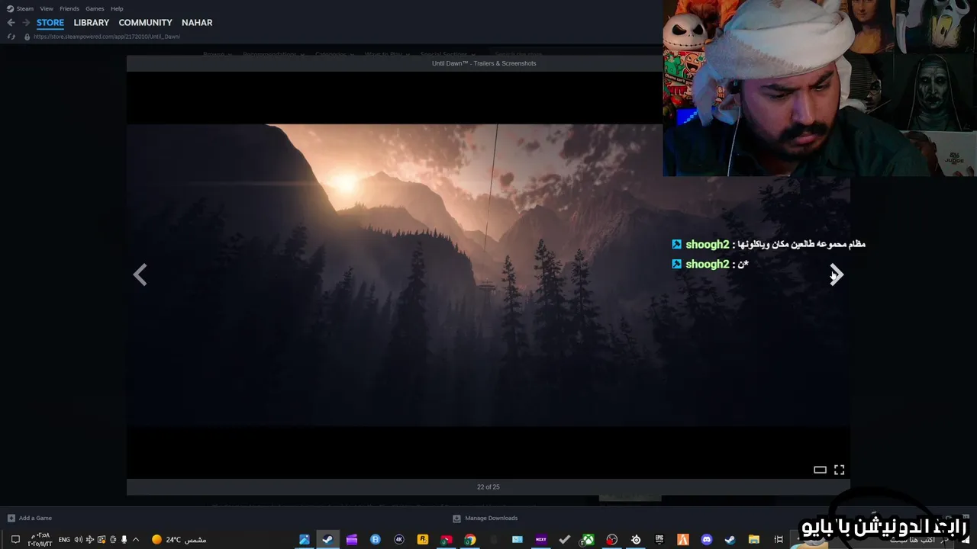Open the volume speaker tray icon
The image size is (977, 549).
click(x=78, y=539)
